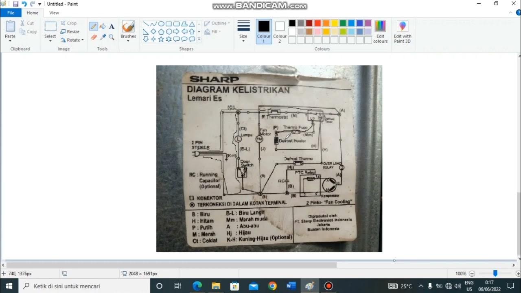Select the Colour picker eyedropper tool
The height and width of the screenshot is (293, 521).
(x=103, y=37)
